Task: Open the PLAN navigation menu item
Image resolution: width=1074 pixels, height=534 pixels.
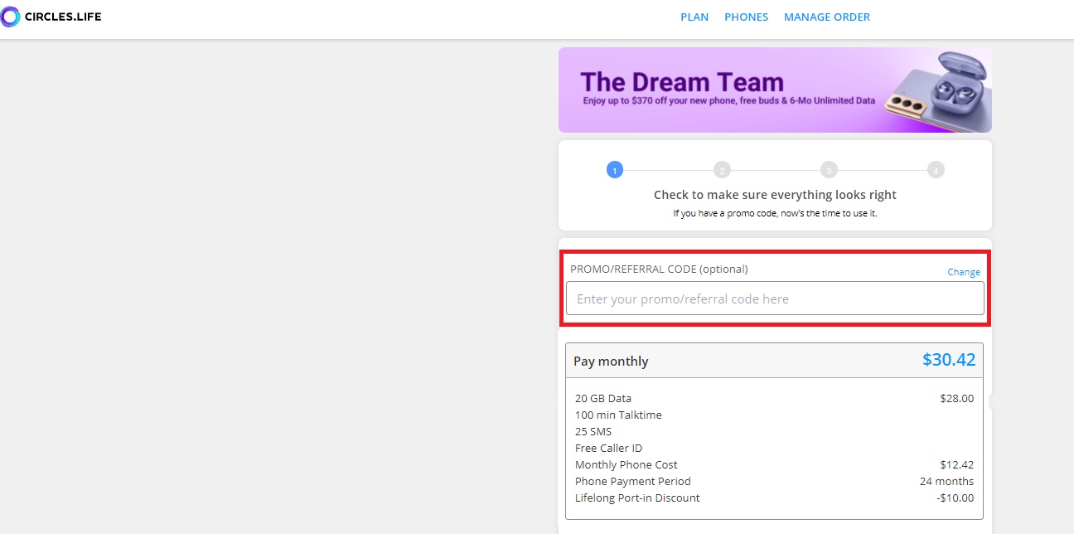Action: coord(694,17)
